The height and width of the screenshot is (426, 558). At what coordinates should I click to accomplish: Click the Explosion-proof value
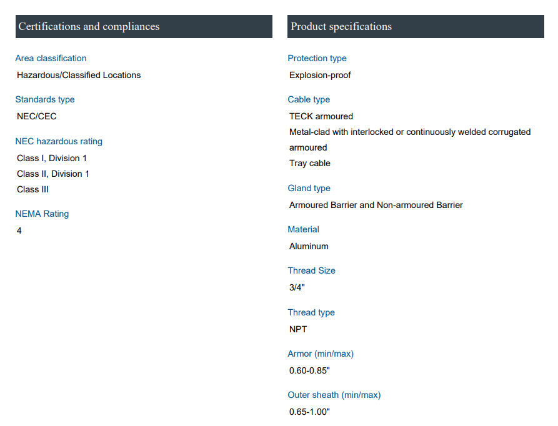point(320,75)
